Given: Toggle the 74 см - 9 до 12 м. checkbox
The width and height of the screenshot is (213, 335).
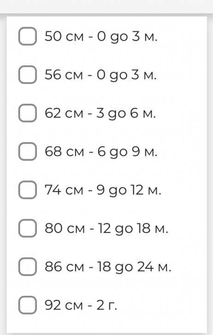Looking at the screenshot, I should (28, 190).
